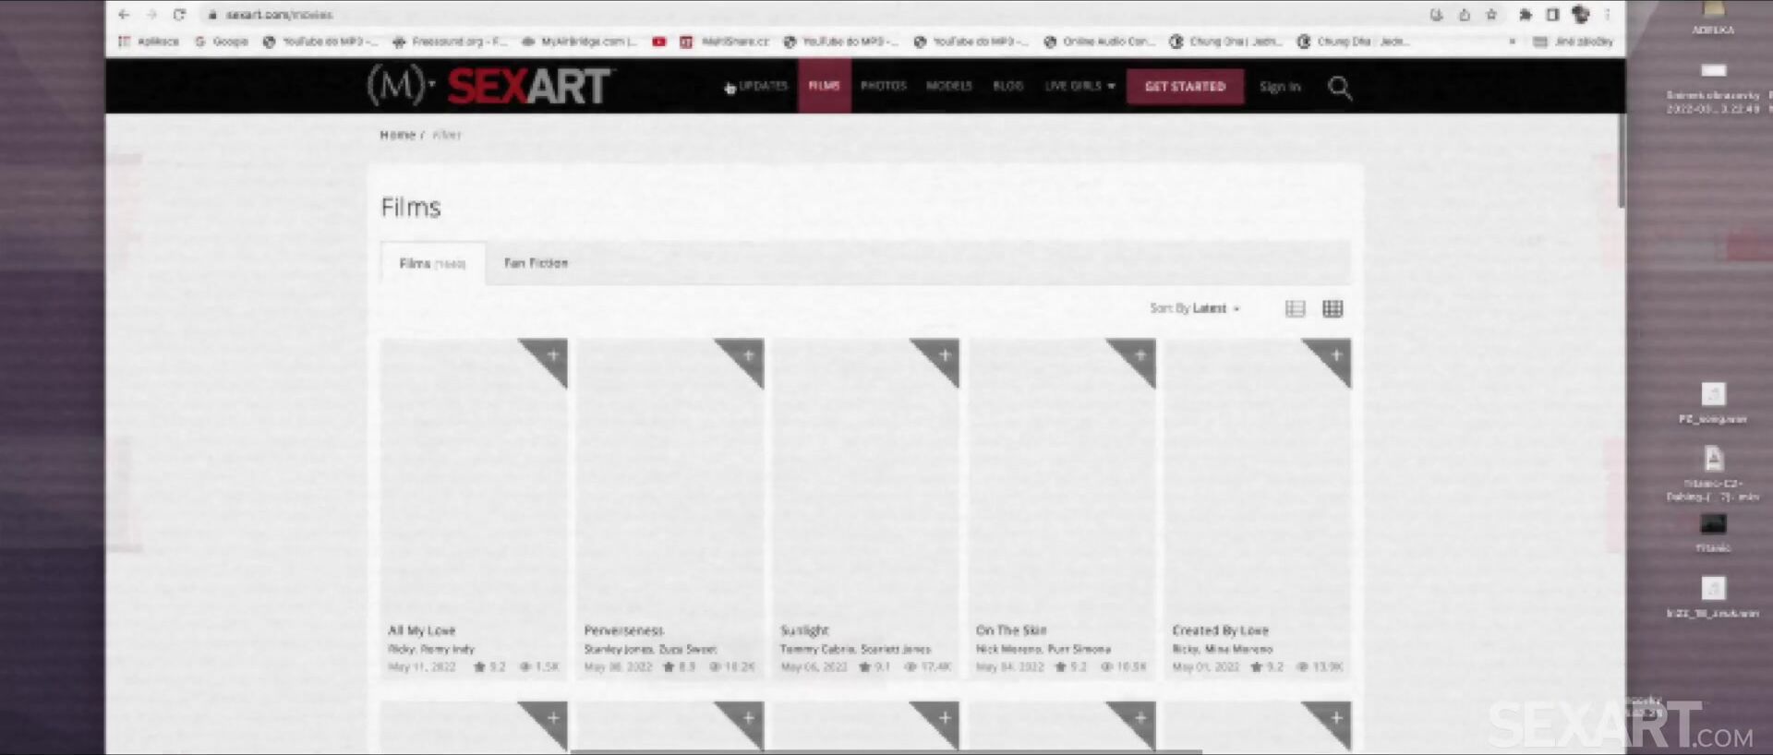Reload the page with browser refresh icon
This screenshot has height=755, width=1773.
point(179,15)
